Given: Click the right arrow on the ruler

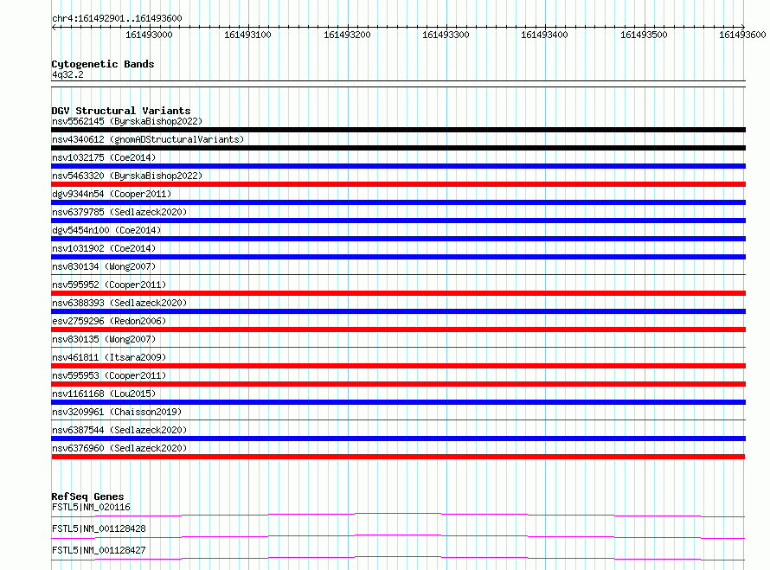Looking at the screenshot, I should [742, 27].
